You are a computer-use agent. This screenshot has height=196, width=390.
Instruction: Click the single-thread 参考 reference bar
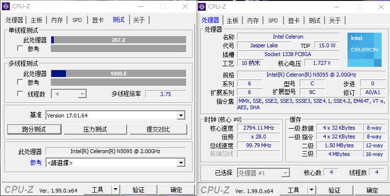tap(119, 48)
